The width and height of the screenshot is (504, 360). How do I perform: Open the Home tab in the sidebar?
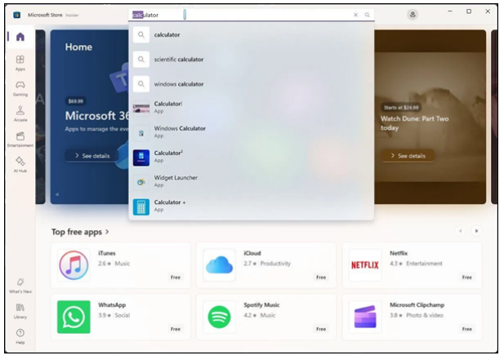point(20,37)
